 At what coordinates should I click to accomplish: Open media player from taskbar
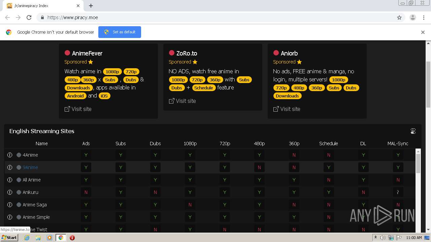tap(49, 238)
